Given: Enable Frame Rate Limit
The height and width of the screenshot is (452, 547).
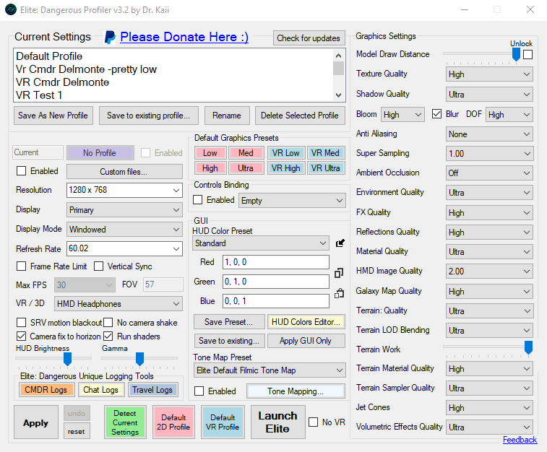Looking at the screenshot, I should pos(21,266).
